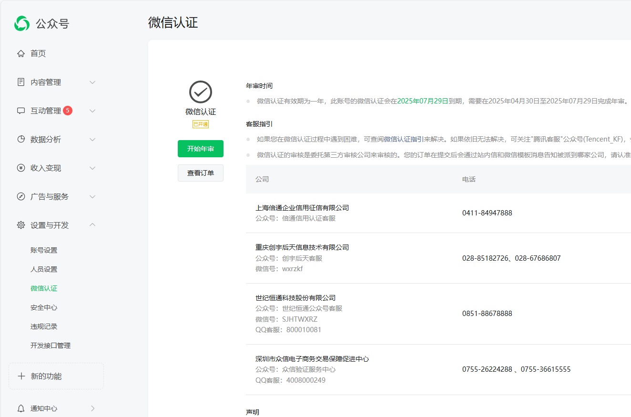Click the 客服指引 heading
The image size is (631, 417).
point(259,124)
